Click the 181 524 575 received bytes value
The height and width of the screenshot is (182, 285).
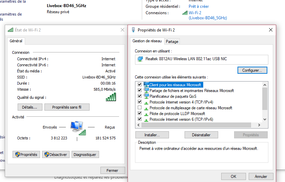click(x=106, y=138)
